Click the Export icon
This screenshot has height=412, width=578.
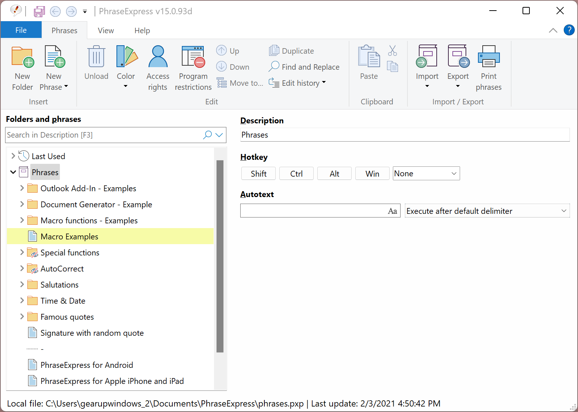coord(458,56)
